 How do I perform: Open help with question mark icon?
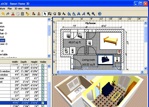point(100,14)
